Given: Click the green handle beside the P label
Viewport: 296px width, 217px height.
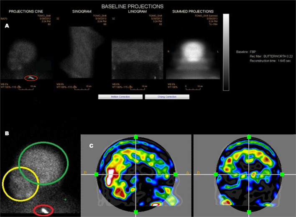Looking at the screenshot, I should point(96,174).
